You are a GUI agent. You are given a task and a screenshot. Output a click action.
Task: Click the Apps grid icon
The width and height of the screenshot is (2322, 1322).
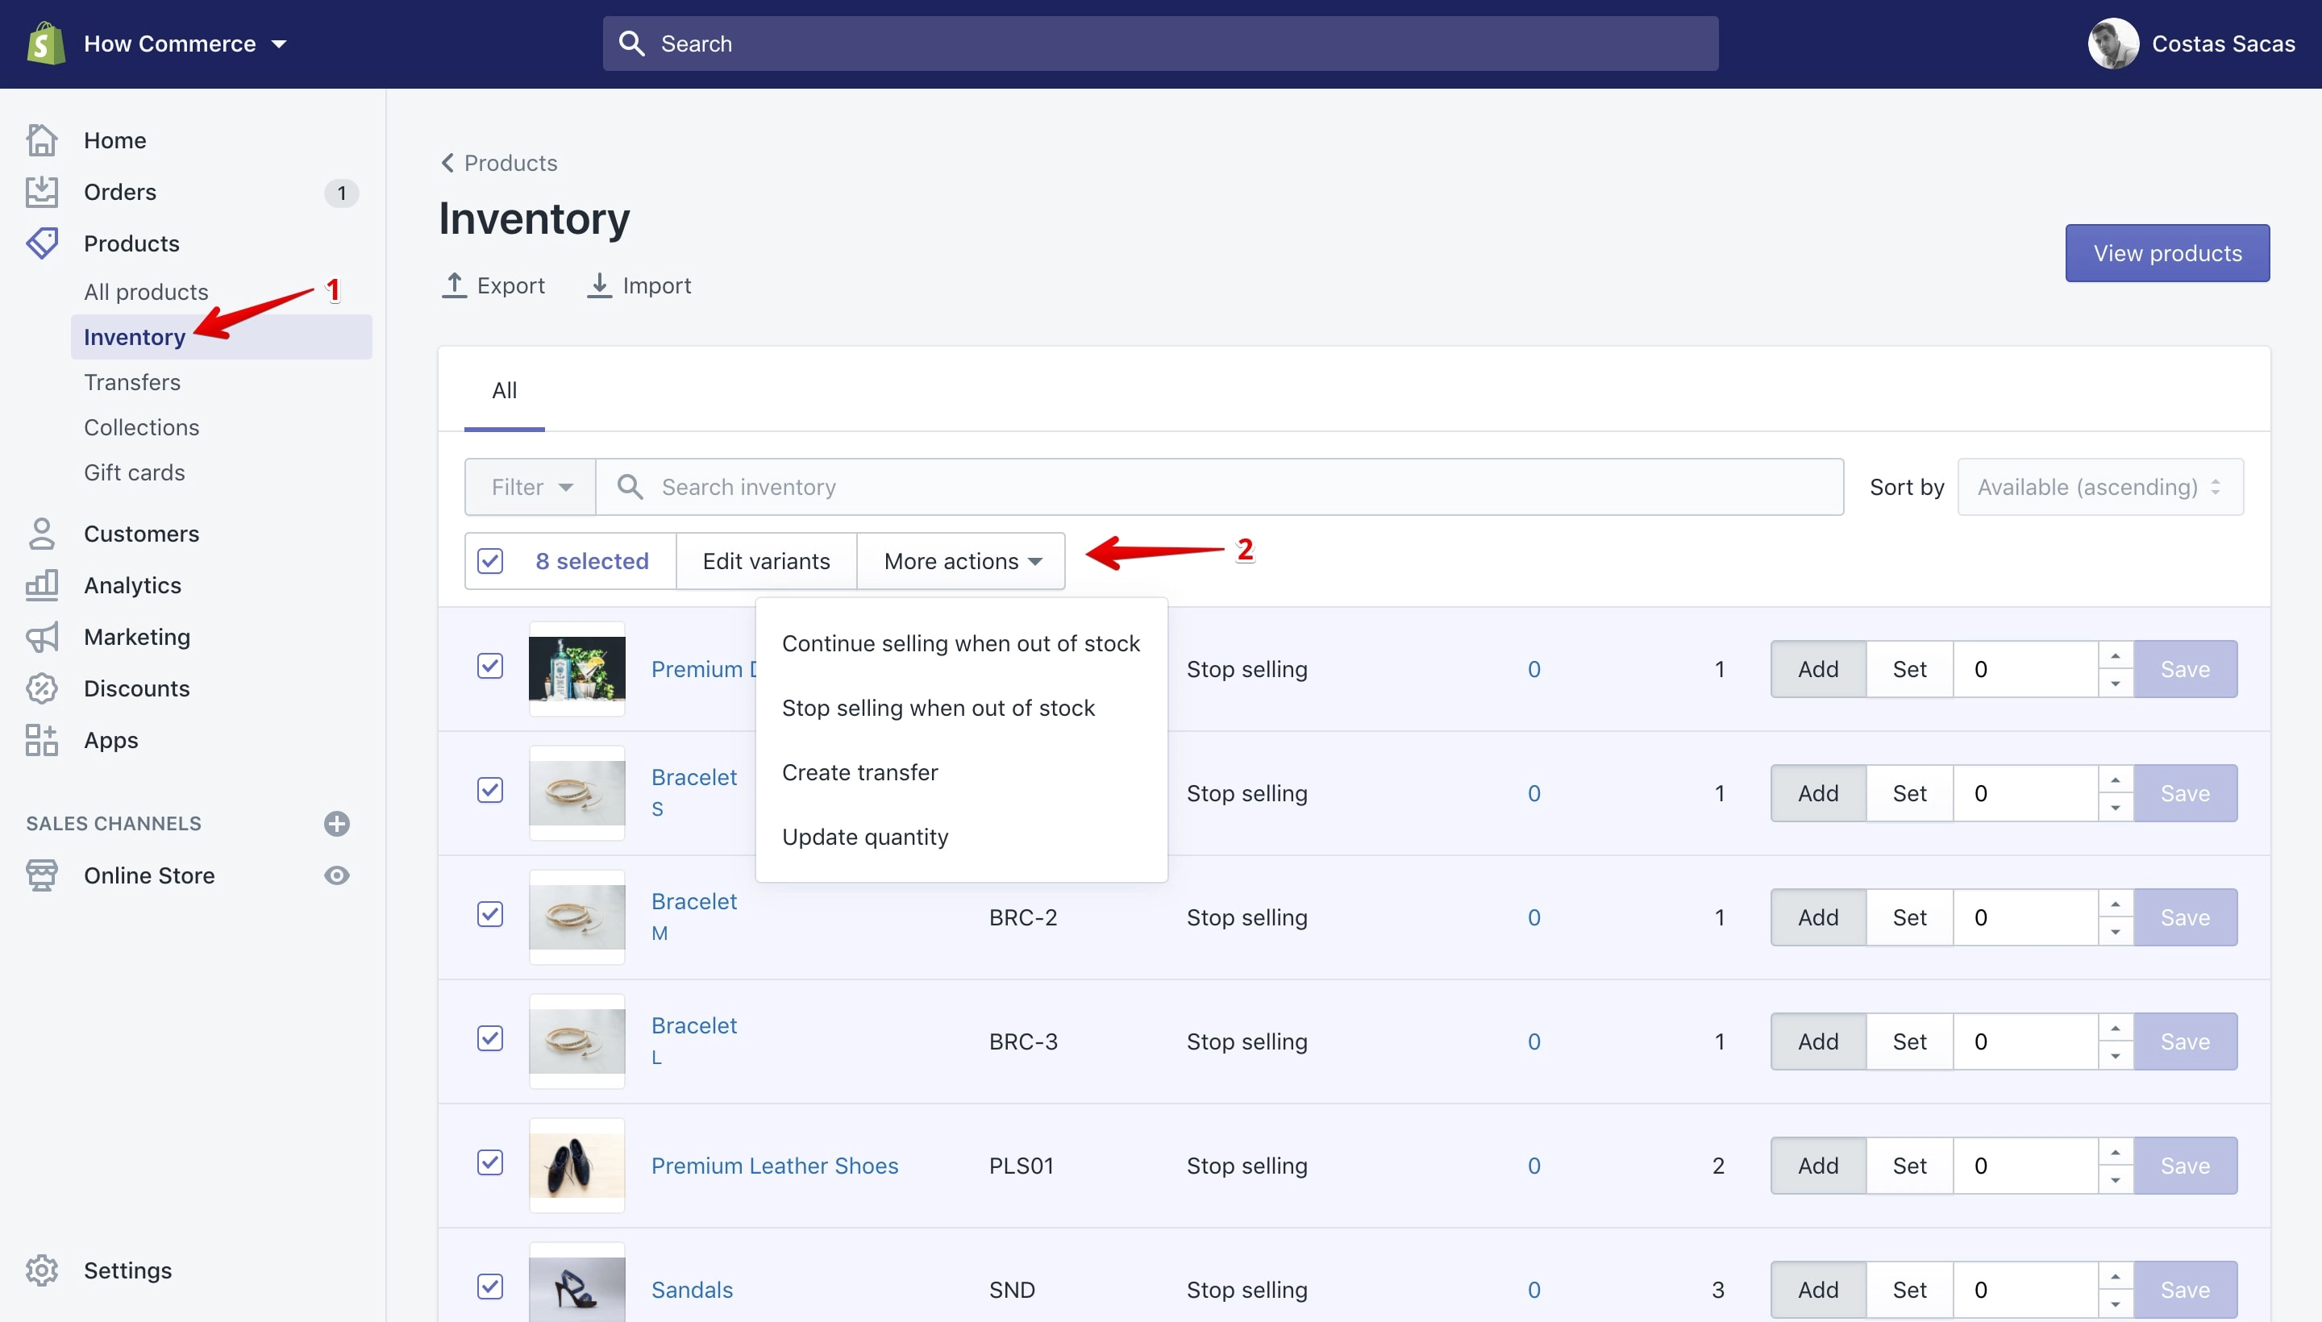pos(42,740)
